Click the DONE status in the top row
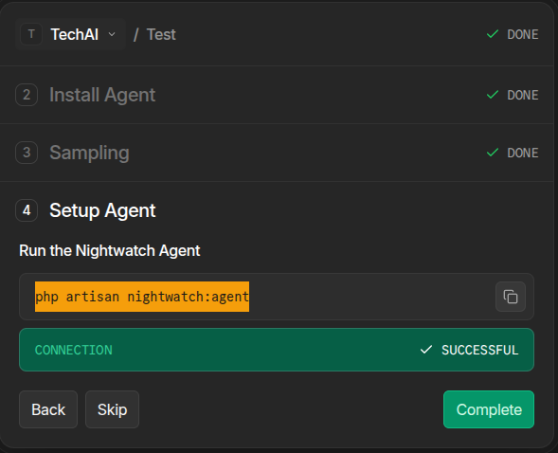 pos(522,34)
